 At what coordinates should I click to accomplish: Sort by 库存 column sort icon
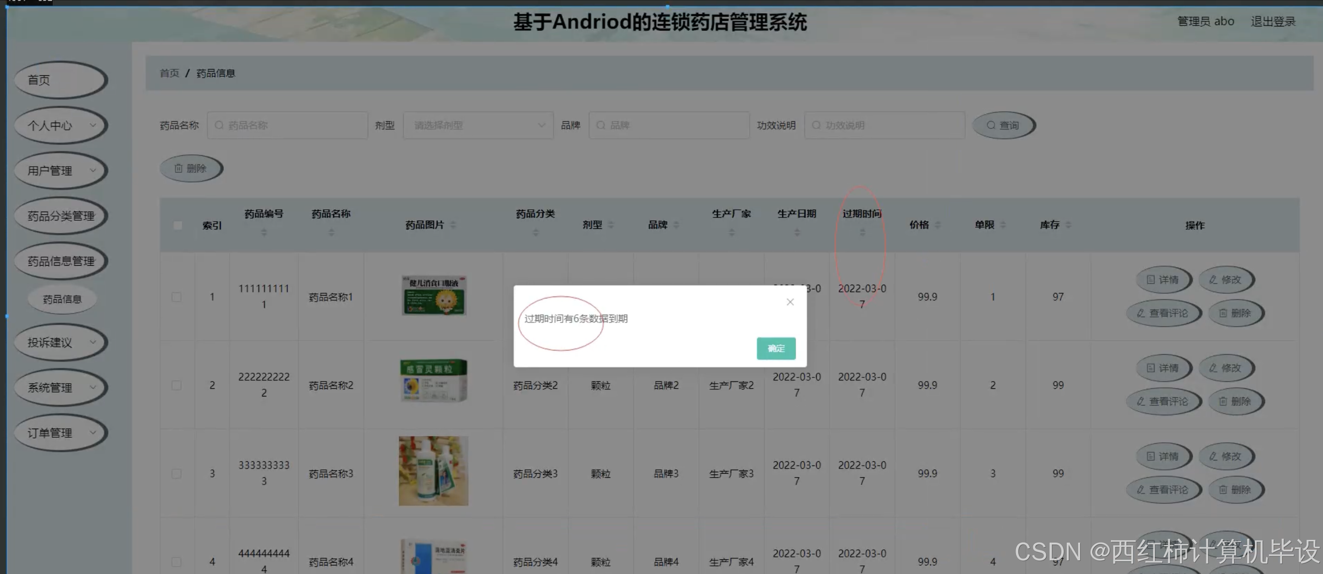coord(1068,225)
